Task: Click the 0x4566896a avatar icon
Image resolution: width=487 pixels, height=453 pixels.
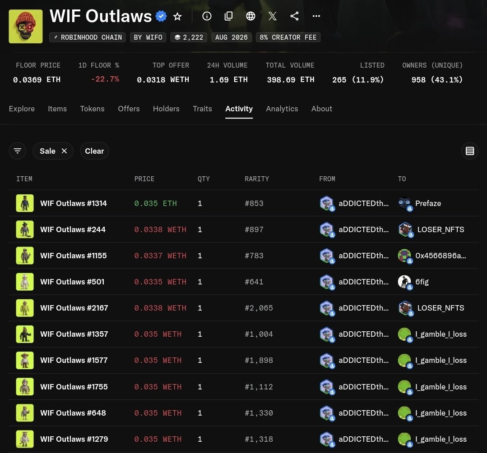Action: (x=405, y=256)
